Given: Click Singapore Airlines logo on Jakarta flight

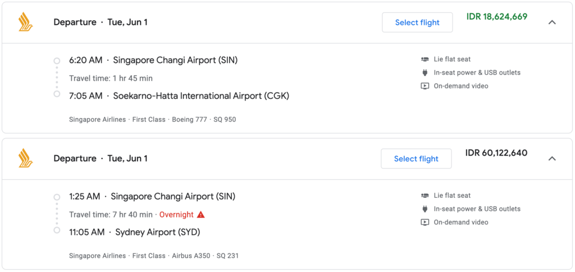Looking at the screenshot, I should coord(26,22).
